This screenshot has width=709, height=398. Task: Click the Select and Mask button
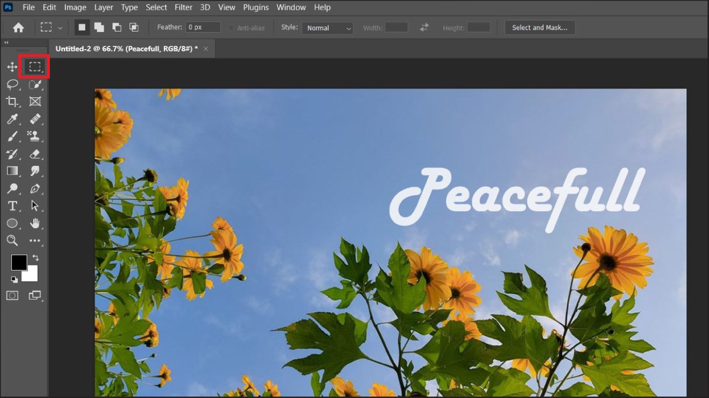[x=540, y=28]
